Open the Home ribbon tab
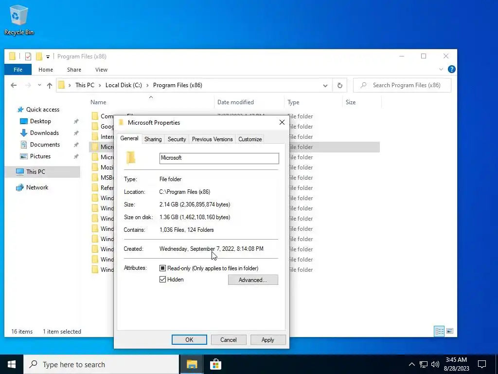 (x=46, y=70)
